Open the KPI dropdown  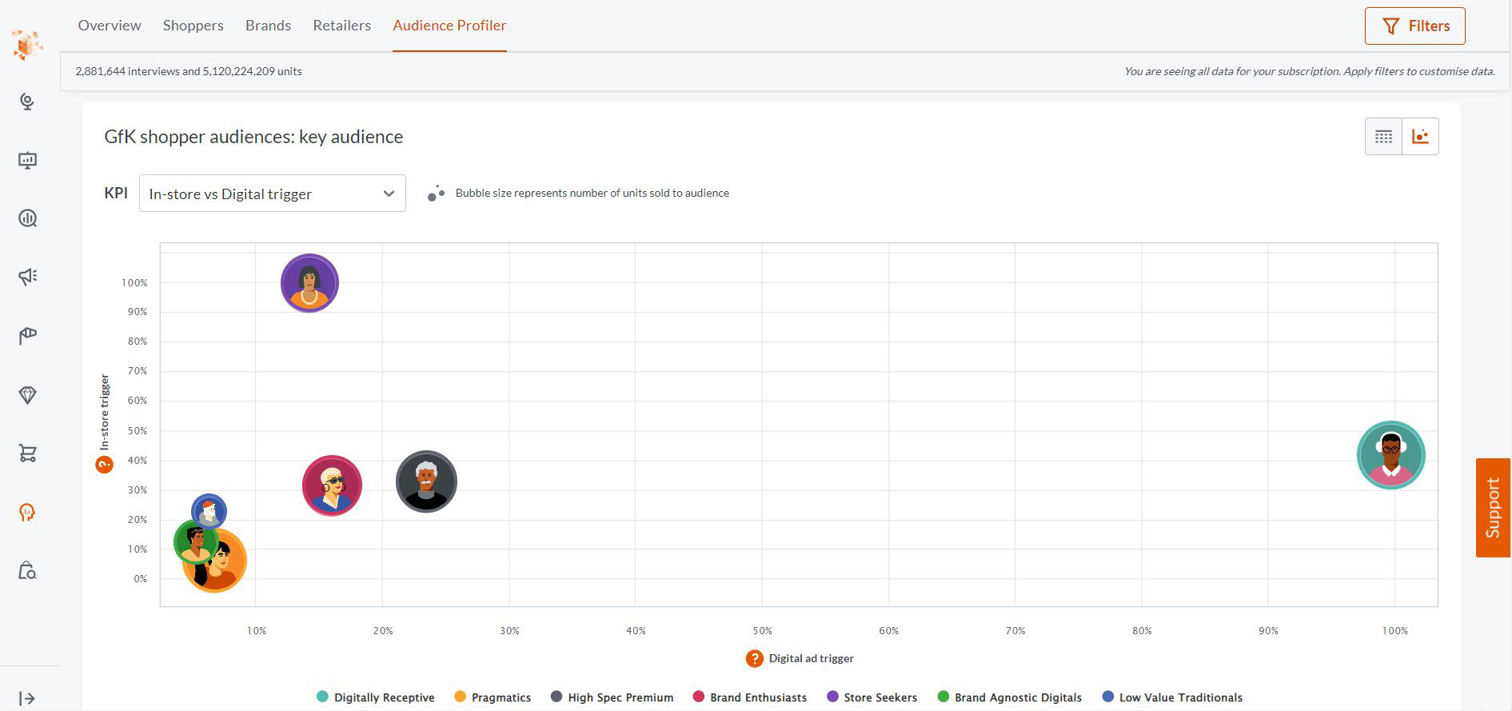(272, 194)
